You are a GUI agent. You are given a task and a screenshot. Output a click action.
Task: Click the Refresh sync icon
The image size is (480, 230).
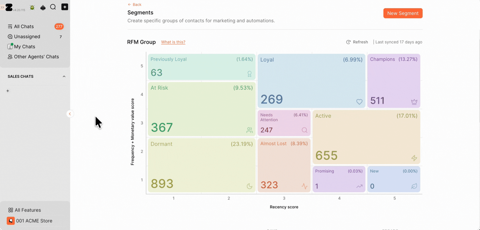coord(348,42)
